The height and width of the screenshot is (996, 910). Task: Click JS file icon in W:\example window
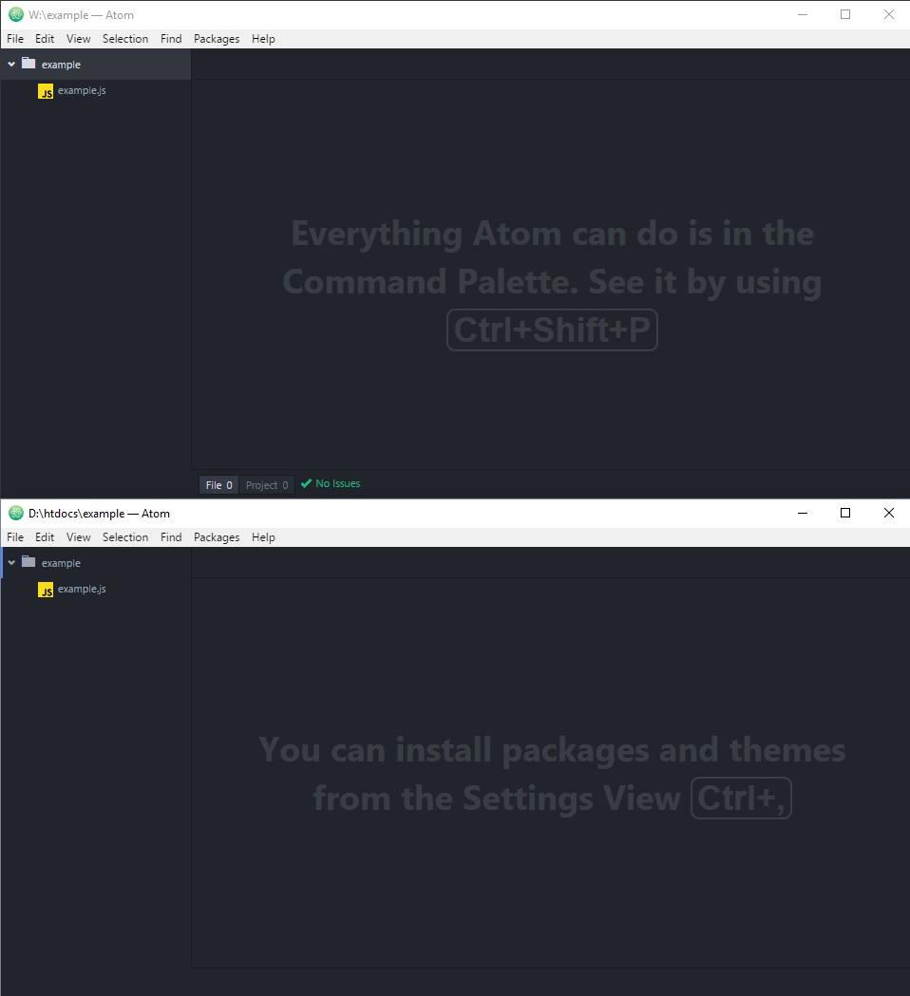point(46,91)
